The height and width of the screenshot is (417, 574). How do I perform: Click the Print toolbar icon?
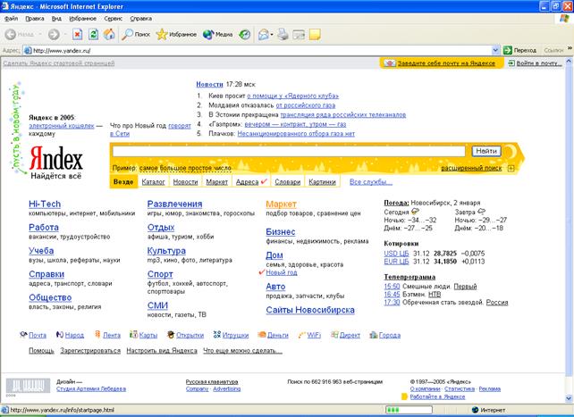pyautogui.click(x=283, y=35)
